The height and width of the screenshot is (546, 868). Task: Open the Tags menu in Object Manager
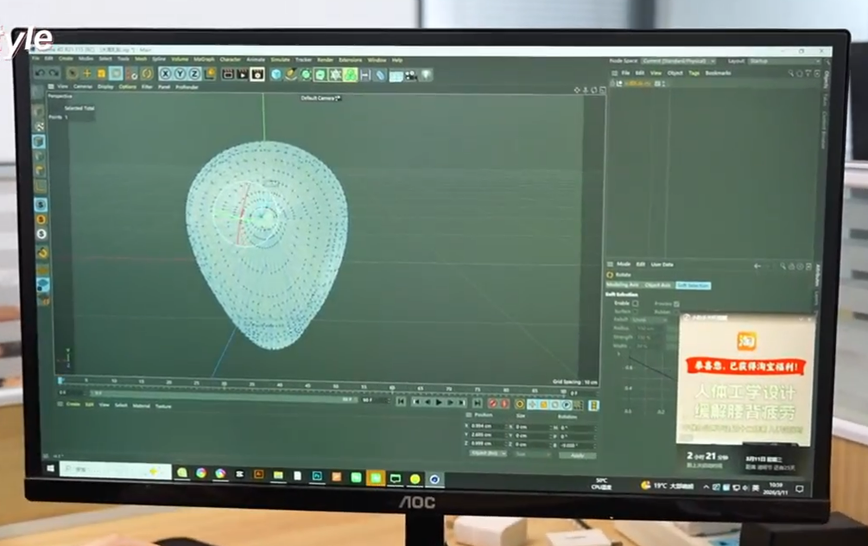[694, 73]
